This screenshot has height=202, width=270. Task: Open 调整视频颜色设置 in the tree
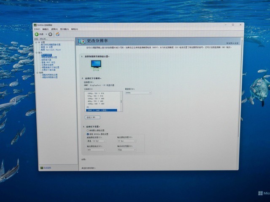50,75
